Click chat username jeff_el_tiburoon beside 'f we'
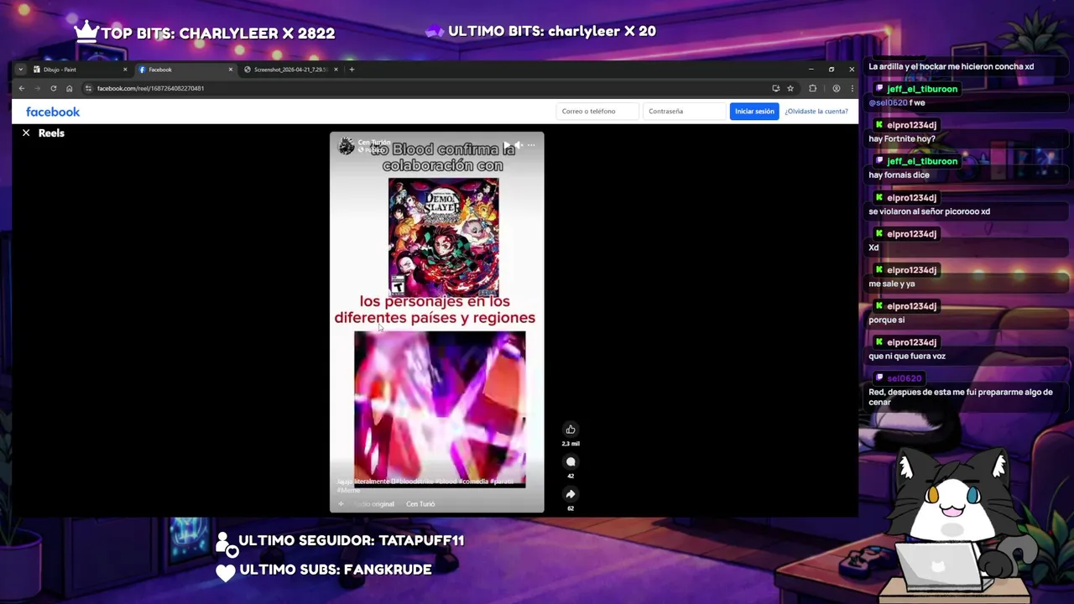This screenshot has height=604, width=1074. (922, 89)
